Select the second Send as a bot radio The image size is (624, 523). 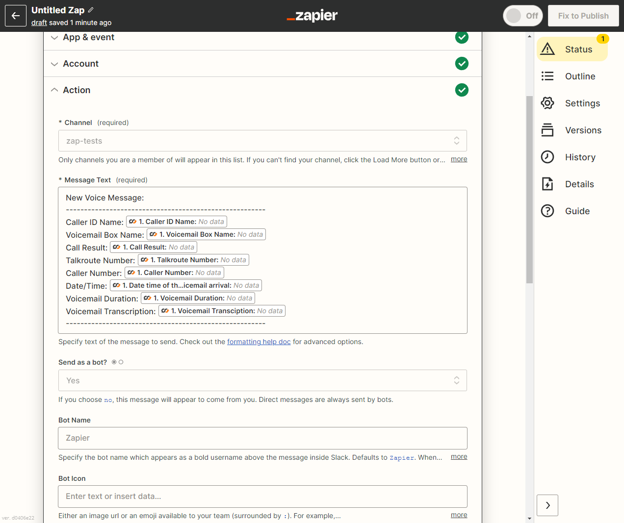point(121,362)
